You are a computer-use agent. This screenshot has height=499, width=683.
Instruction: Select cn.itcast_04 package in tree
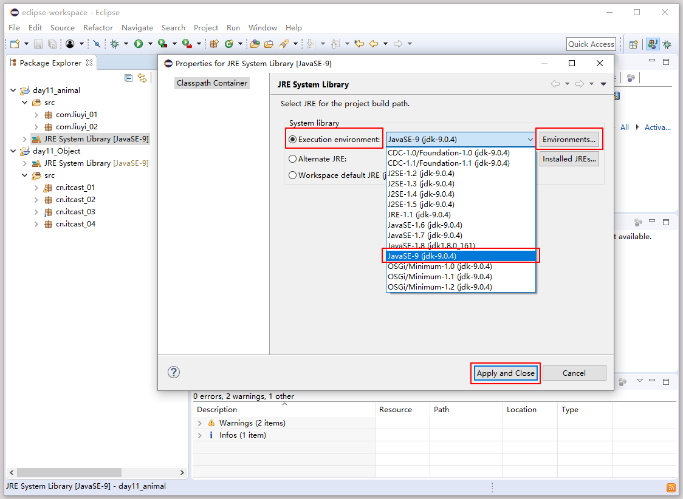click(x=75, y=223)
